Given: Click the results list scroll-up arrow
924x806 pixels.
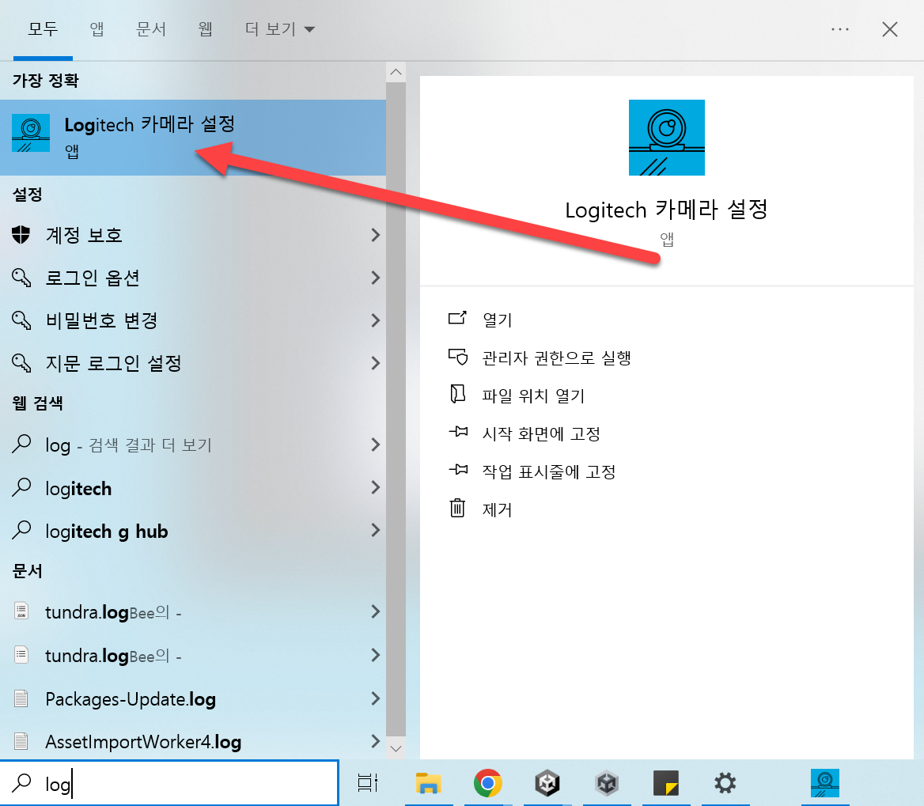Looking at the screenshot, I should 396,73.
